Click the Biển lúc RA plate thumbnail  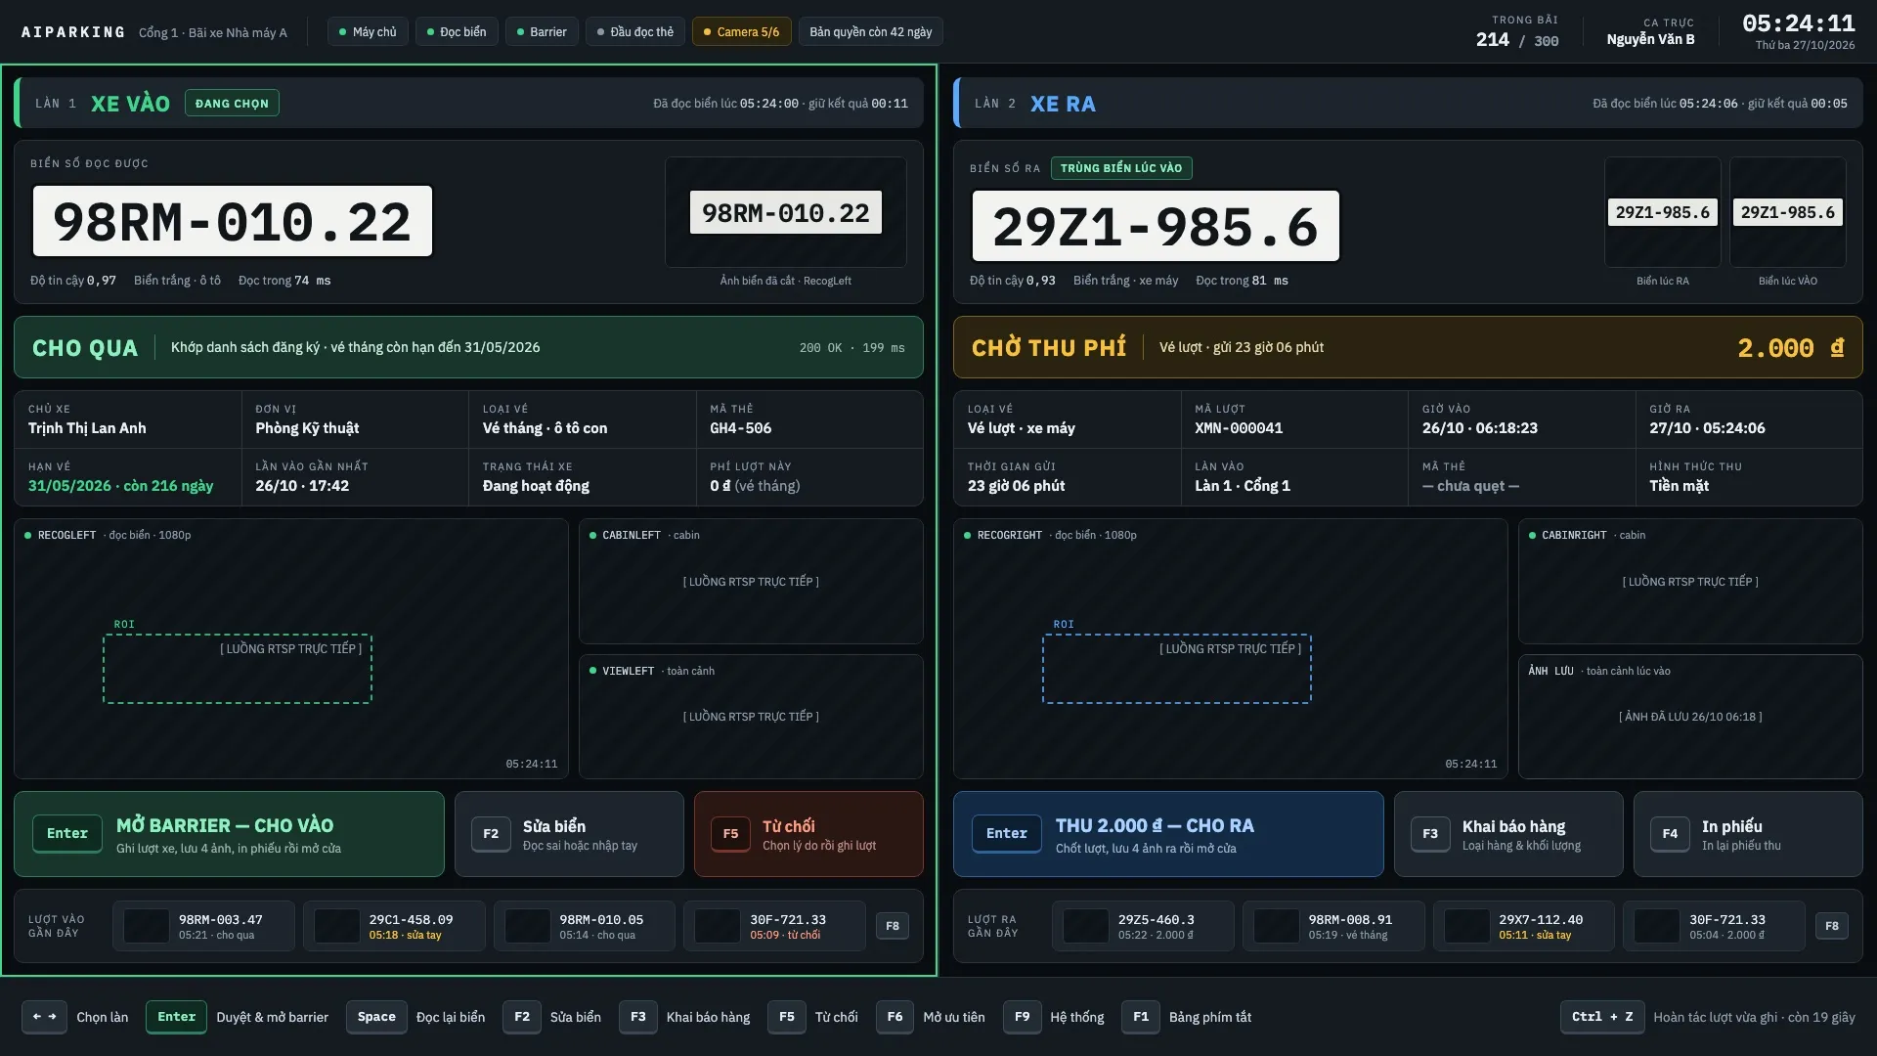1663,212
